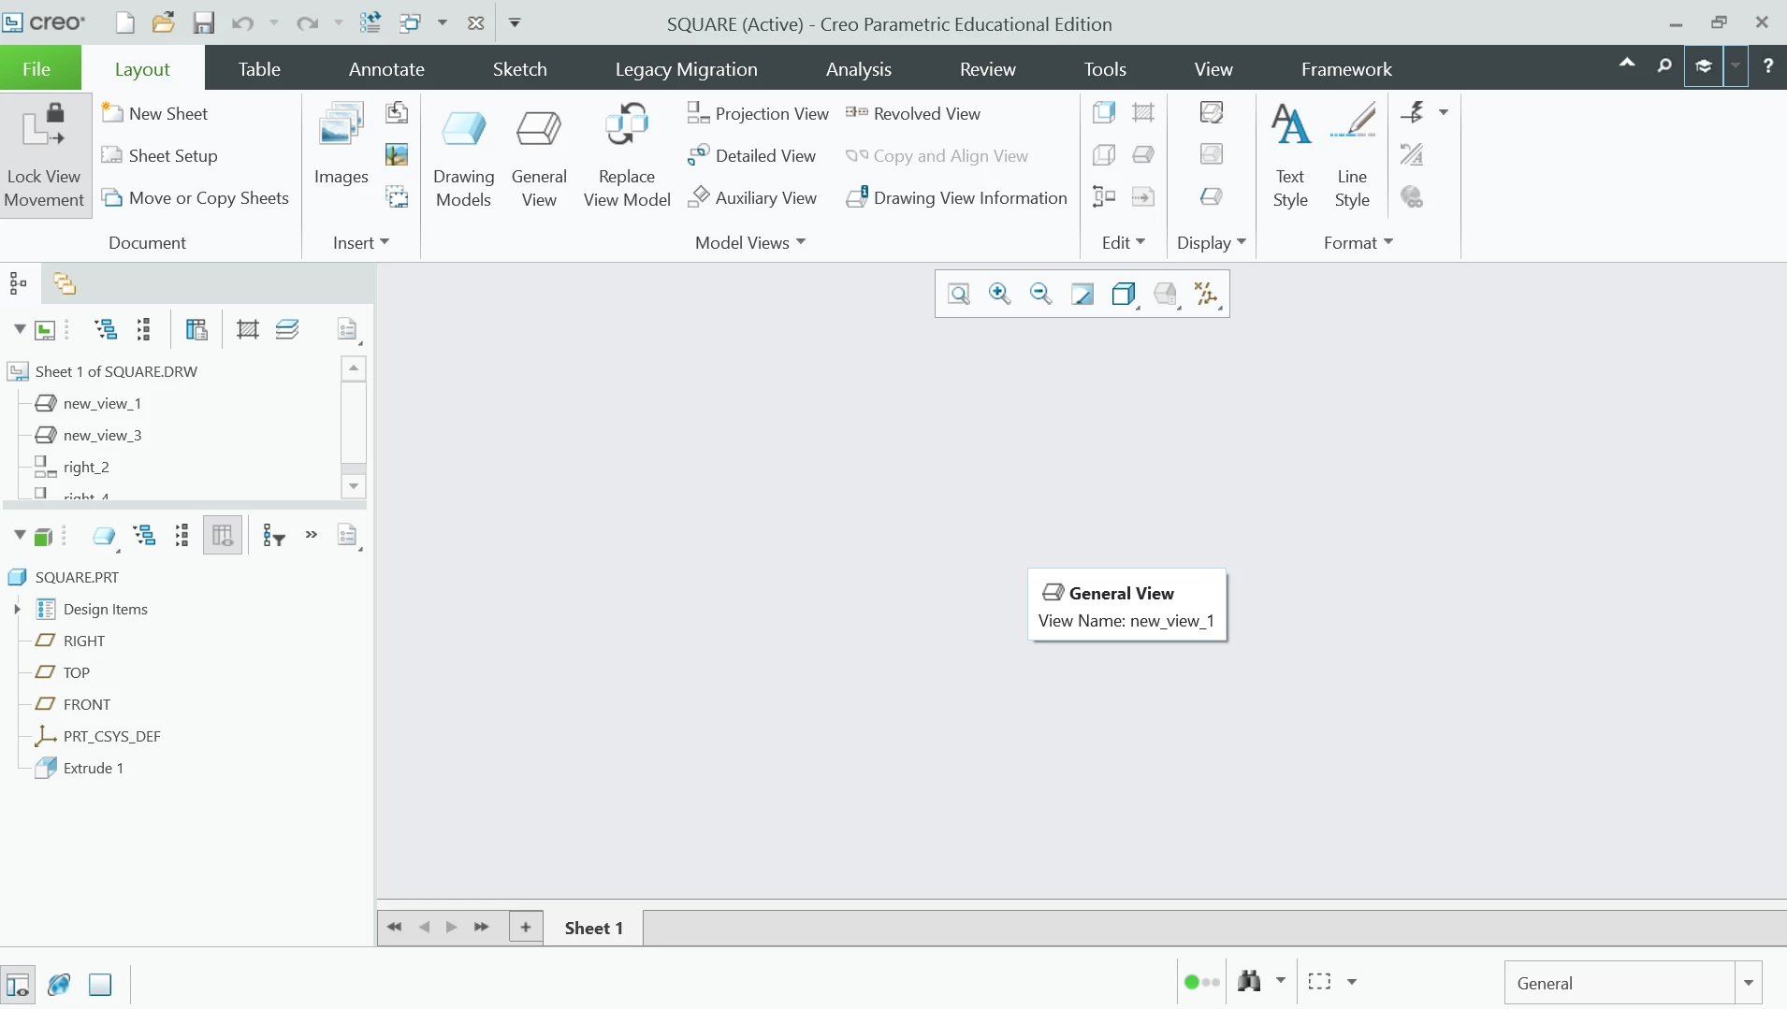
Task: Switch to the Analysis tab
Action: pyautogui.click(x=859, y=68)
